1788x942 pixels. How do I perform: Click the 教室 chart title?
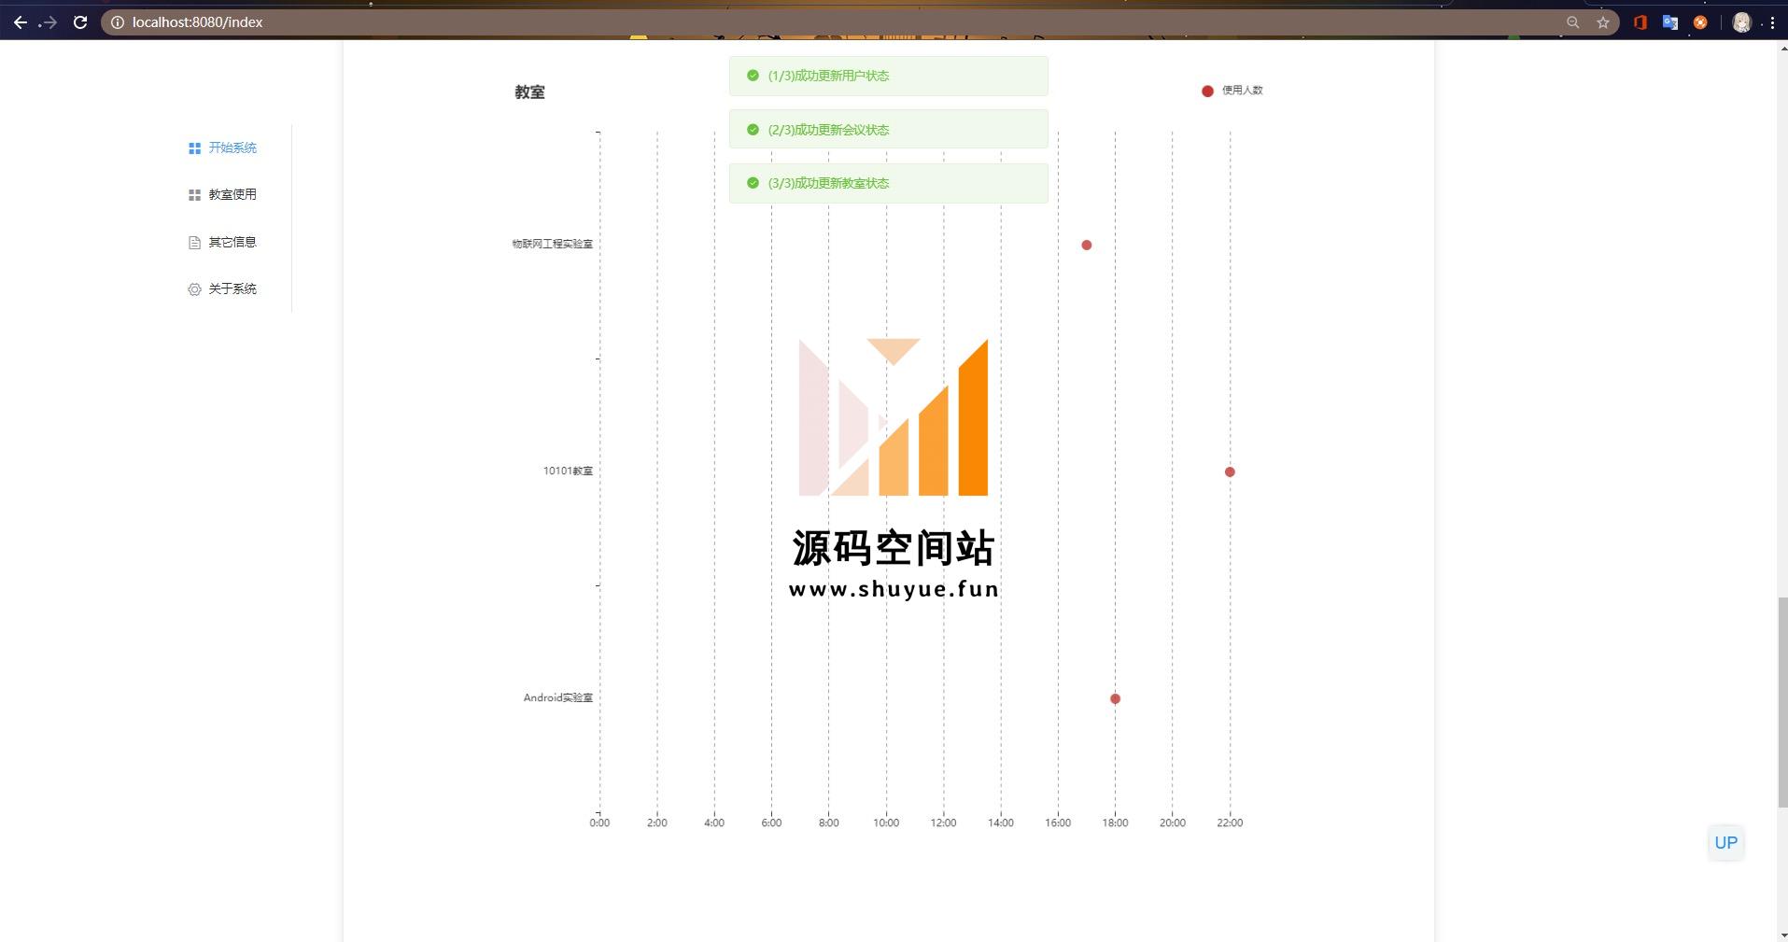(529, 91)
